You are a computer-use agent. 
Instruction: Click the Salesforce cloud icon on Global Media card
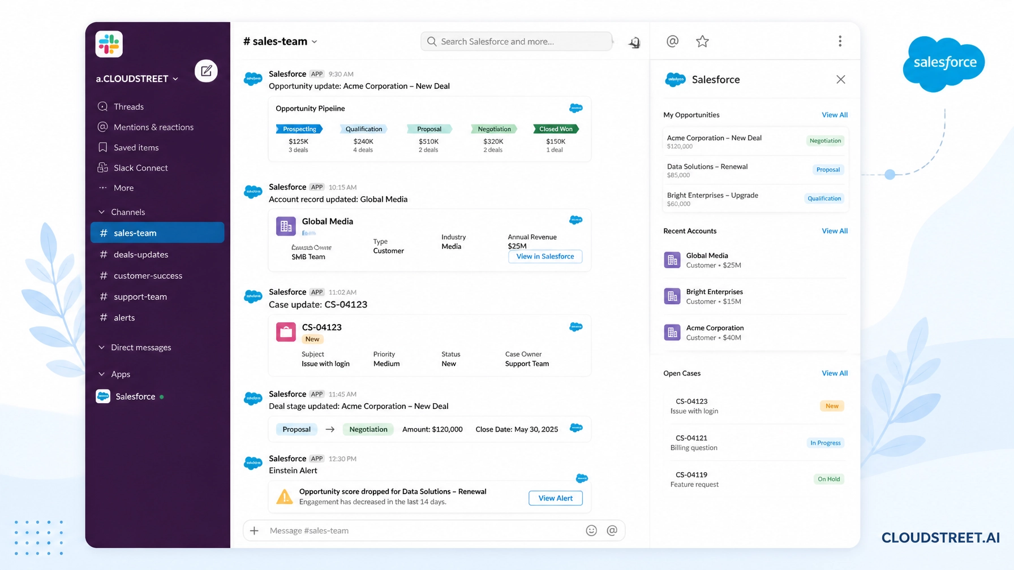pos(576,220)
